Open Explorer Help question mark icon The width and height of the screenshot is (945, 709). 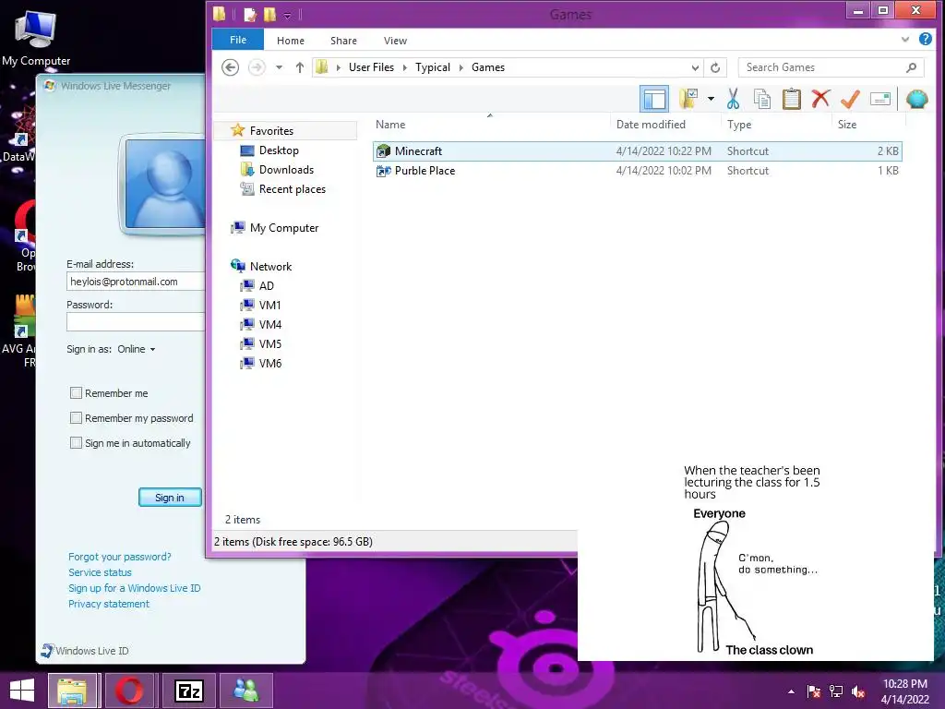tap(925, 39)
